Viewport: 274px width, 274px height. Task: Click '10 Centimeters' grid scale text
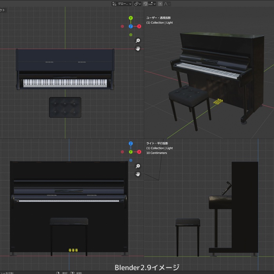tap(157, 153)
